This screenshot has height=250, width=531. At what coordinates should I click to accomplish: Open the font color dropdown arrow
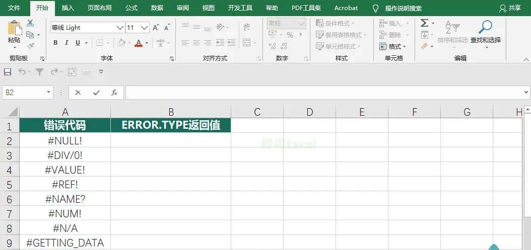click(147, 43)
